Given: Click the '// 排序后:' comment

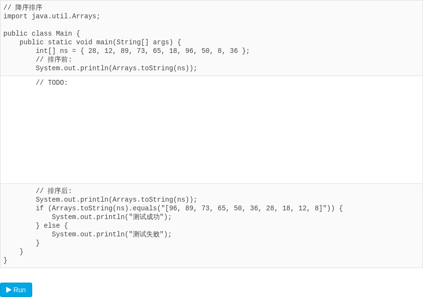Looking at the screenshot, I should 54,191.
